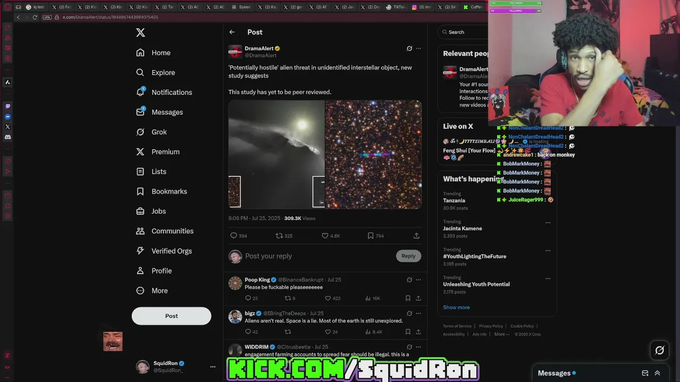The height and width of the screenshot is (382, 680).
Task: Bookmark Poop King's reply
Action: tap(408, 298)
